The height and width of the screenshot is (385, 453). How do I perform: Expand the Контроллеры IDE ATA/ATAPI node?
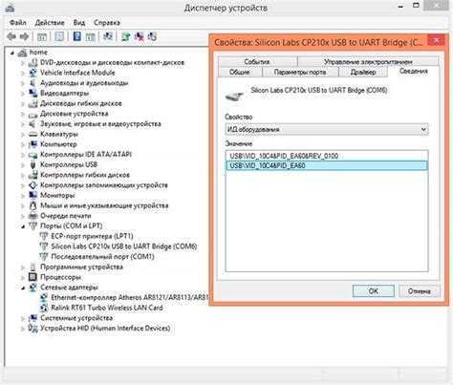pyautogui.click(x=23, y=155)
